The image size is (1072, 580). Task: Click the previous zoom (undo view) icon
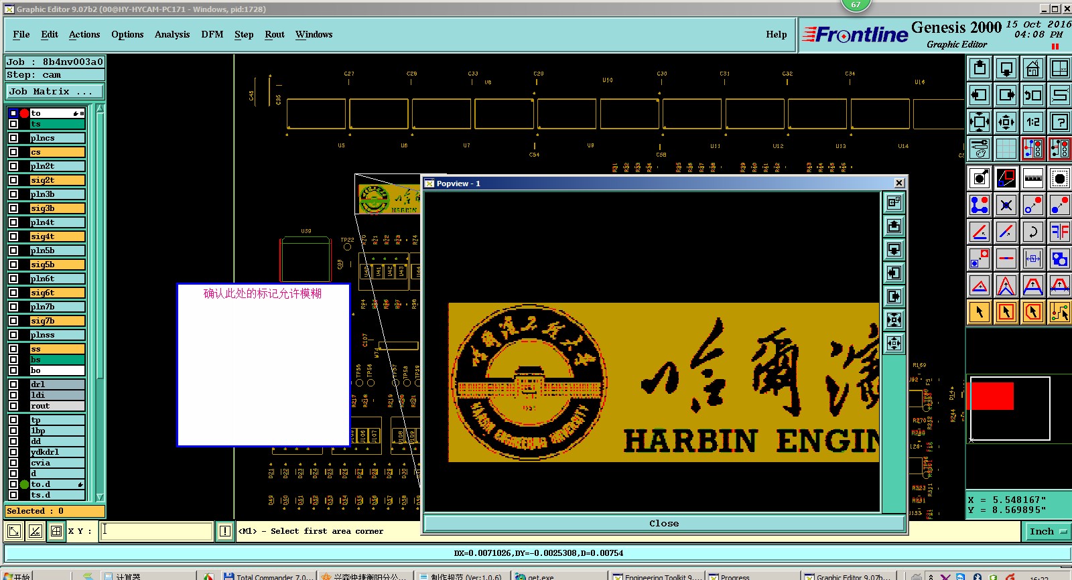tap(1033, 95)
